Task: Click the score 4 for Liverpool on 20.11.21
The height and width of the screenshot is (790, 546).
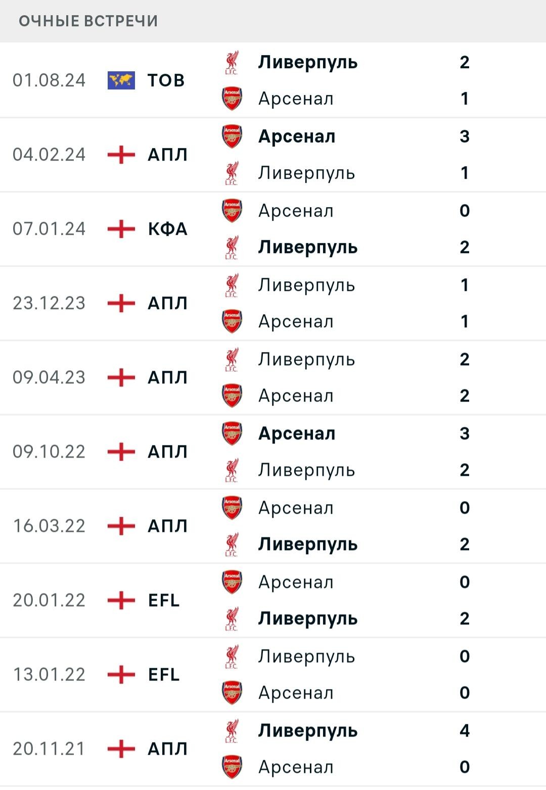Action: coord(465,730)
